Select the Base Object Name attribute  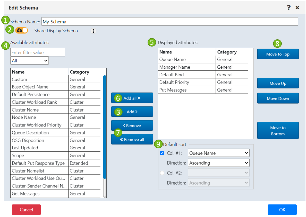click(55, 87)
